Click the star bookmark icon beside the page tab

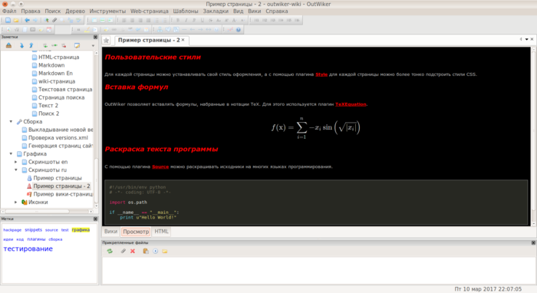pyautogui.click(x=106, y=41)
